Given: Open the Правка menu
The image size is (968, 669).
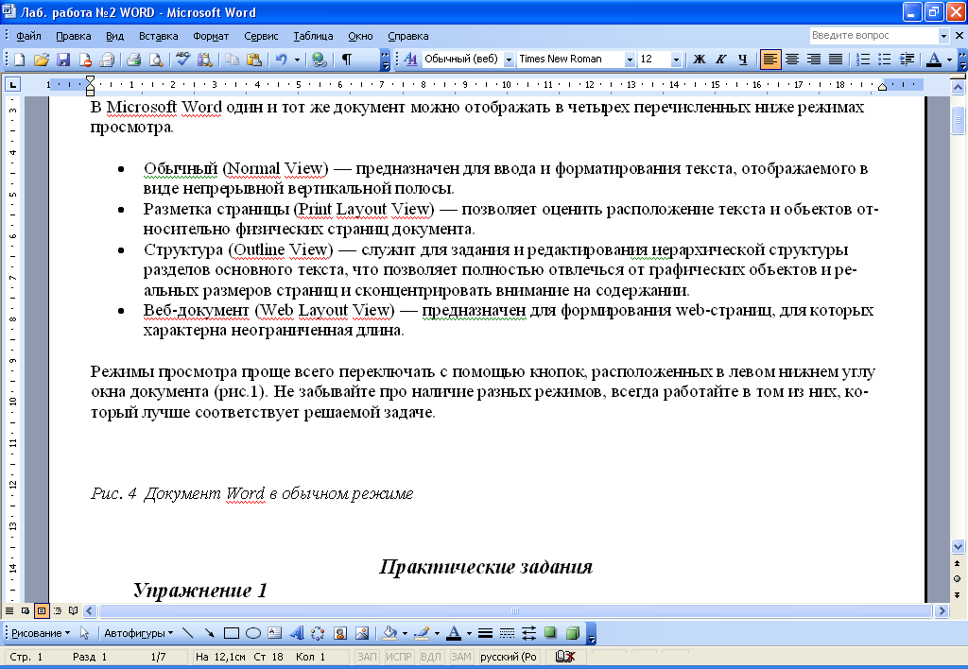Looking at the screenshot, I should pos(74,36).
